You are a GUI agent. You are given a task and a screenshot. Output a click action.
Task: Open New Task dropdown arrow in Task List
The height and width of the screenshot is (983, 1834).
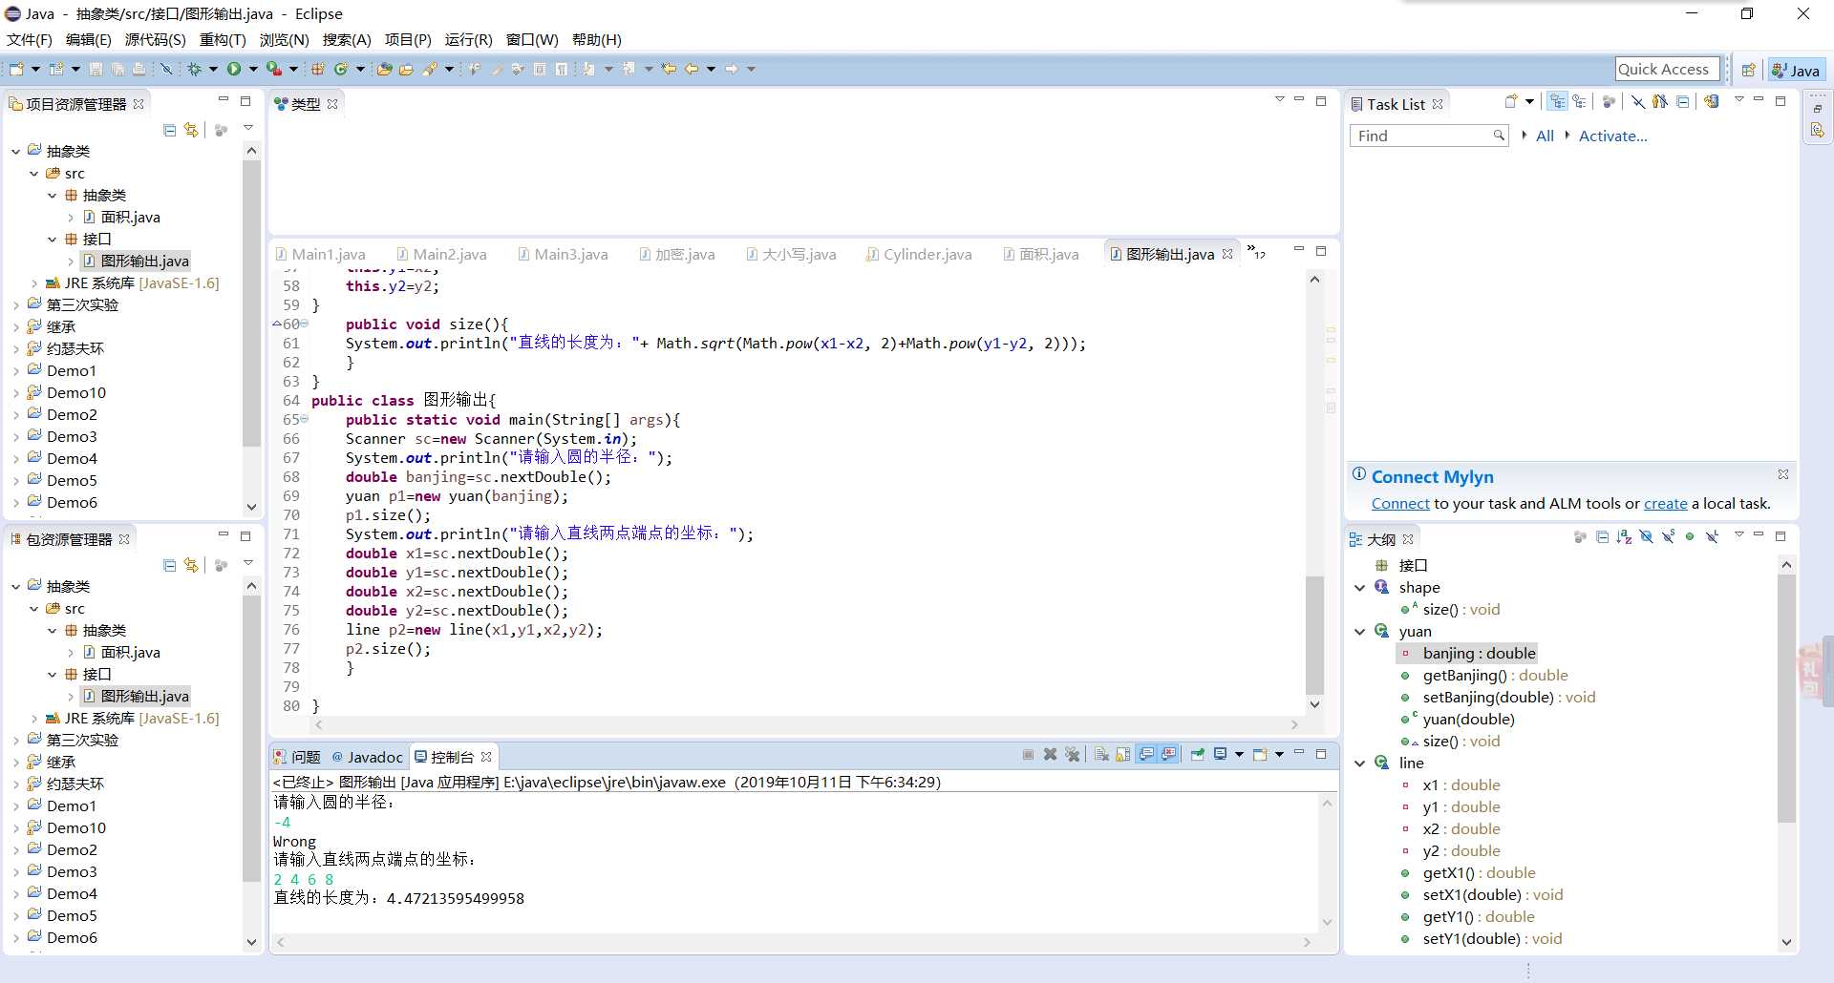[1529, 102]
